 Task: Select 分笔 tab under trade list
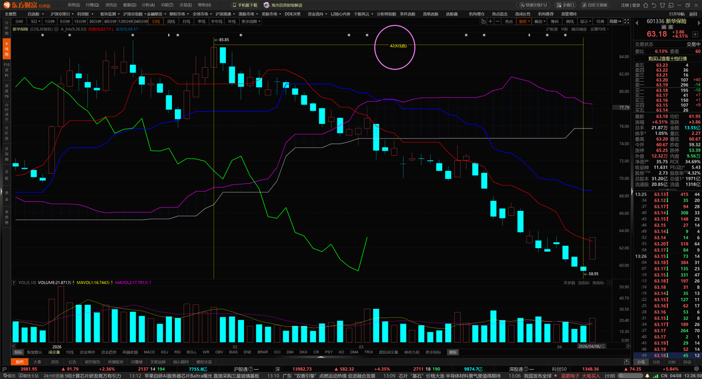click(x=641, y=361)
